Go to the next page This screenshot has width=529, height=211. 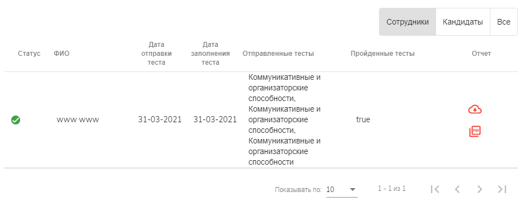point(480,189)
